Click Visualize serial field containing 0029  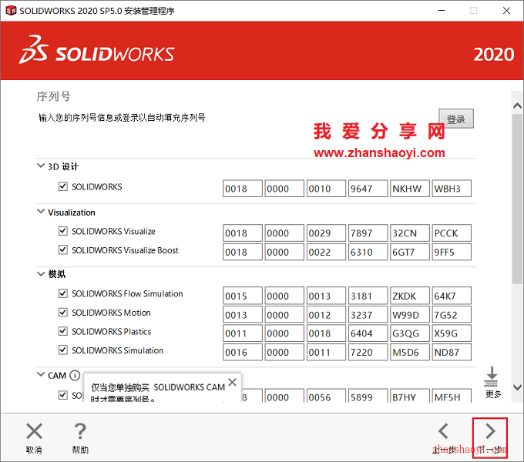click(x=326, y=233)
